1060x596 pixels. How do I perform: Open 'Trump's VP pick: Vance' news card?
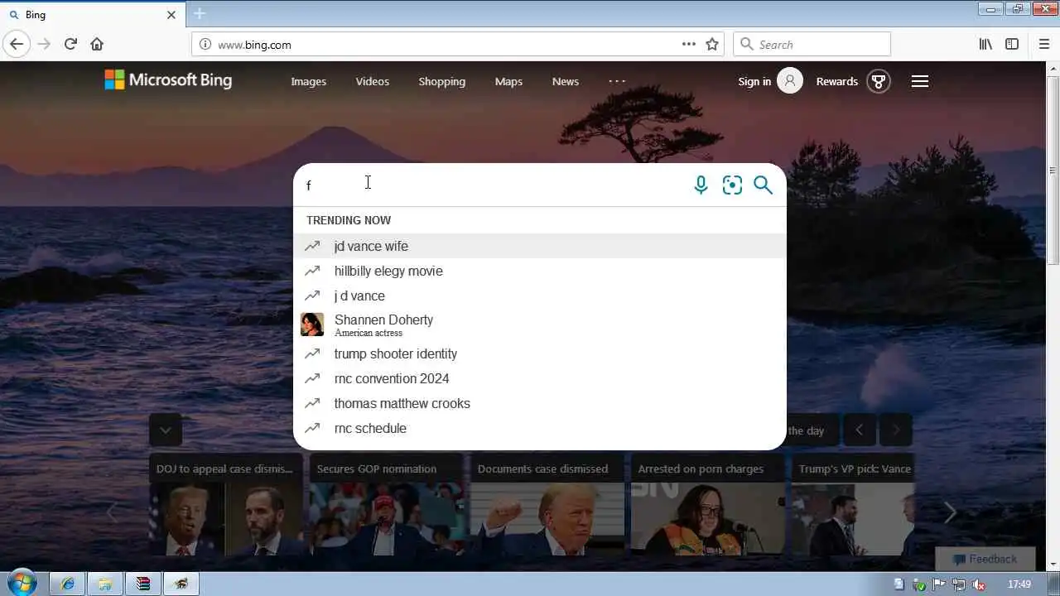tap(853, 503)
